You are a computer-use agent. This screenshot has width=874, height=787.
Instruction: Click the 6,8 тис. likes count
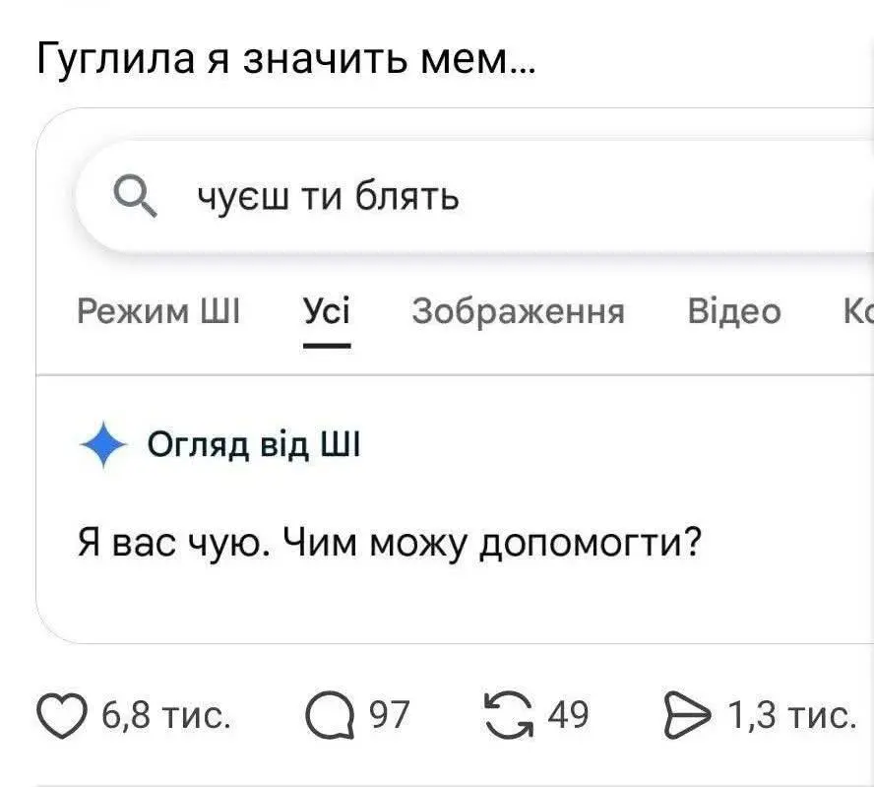click(x=166, y=715)
